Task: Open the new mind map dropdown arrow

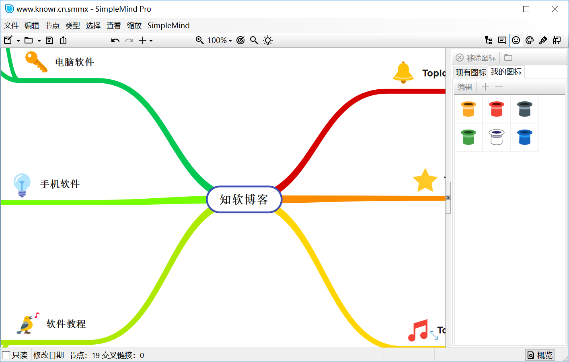Action: click(x=18, y=41)
